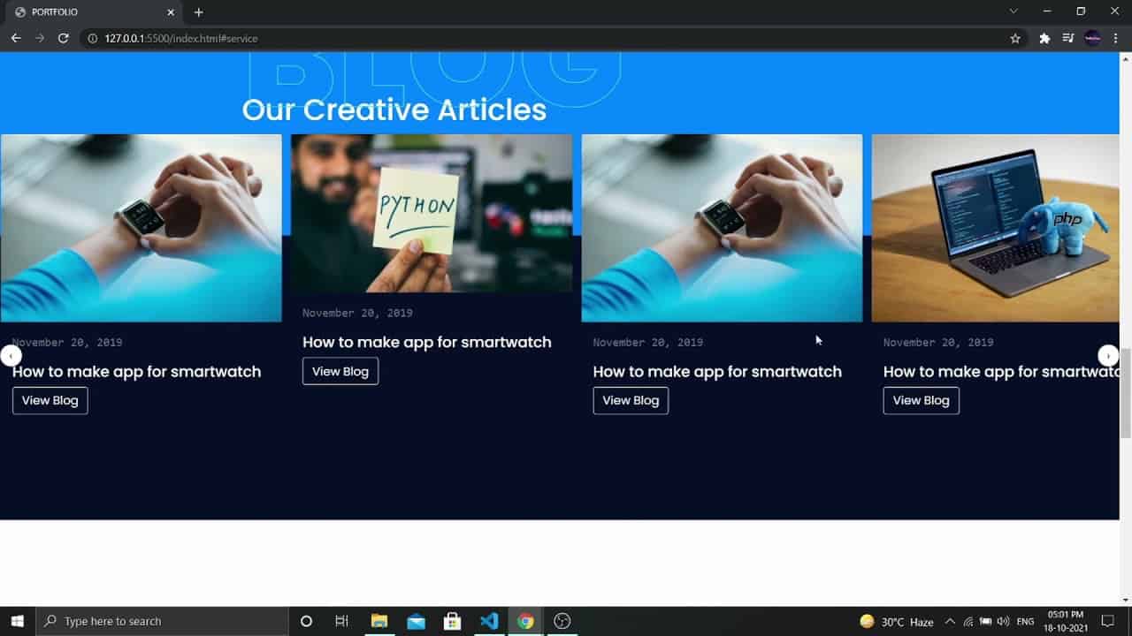This screenshot has height=636, width=1132.
Task: Open the PHP laptop article image
Action: click(x=996, y=228)
